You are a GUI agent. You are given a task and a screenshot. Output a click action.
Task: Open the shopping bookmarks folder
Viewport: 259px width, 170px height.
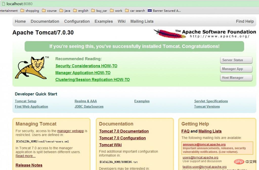(x=30, y=11)
